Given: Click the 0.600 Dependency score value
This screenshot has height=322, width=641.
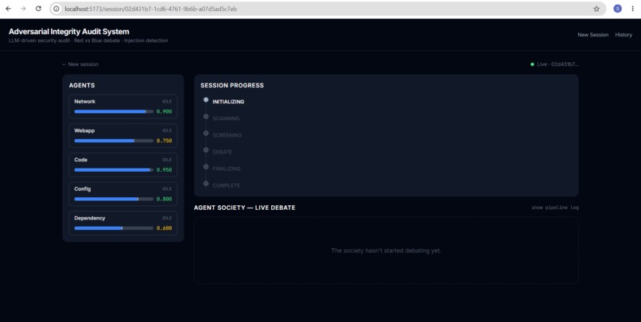Looking at the screenshot, I should coord(164,228).
